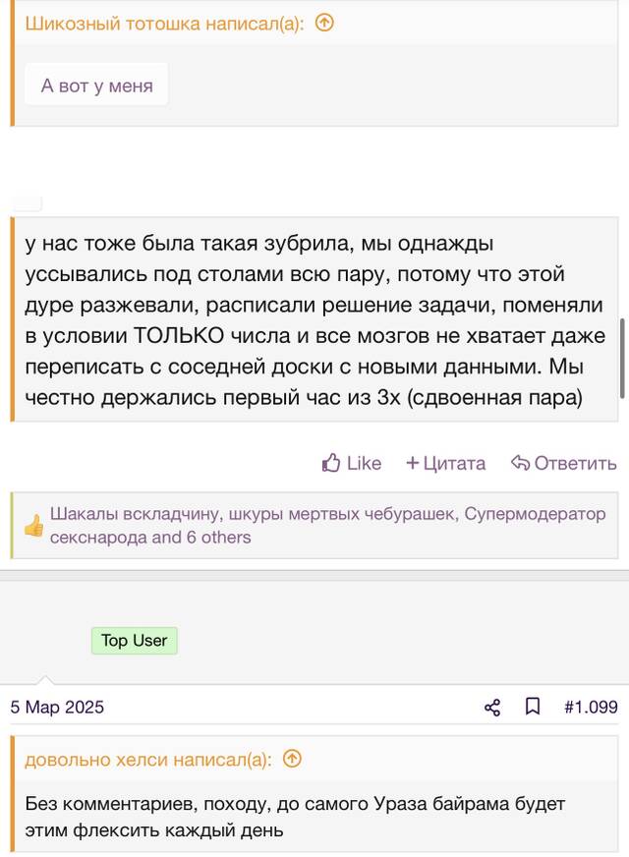Open the 'Шикозный тотошка написал(а):' quote source
The height and width of the screenshot is (857, 629).
pyautogui.click(x=164, y=24)
